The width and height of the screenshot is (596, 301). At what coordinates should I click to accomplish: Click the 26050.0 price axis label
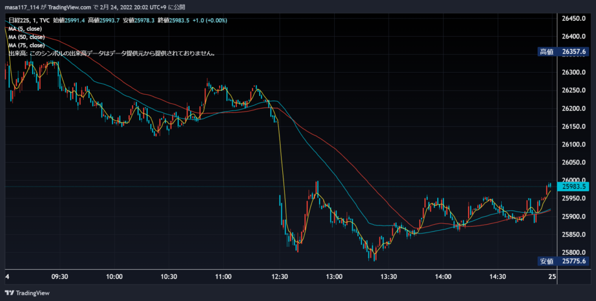(573, 163)
